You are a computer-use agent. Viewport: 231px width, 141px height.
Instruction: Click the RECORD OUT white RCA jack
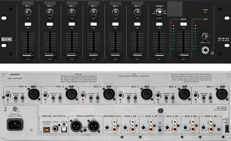(114, 122)
